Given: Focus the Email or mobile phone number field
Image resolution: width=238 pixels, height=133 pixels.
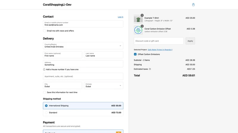Looking at the screenshot, I should point(83,24).
